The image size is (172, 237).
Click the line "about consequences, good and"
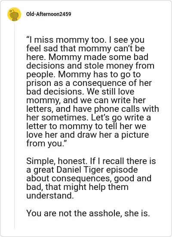[89, 178]
